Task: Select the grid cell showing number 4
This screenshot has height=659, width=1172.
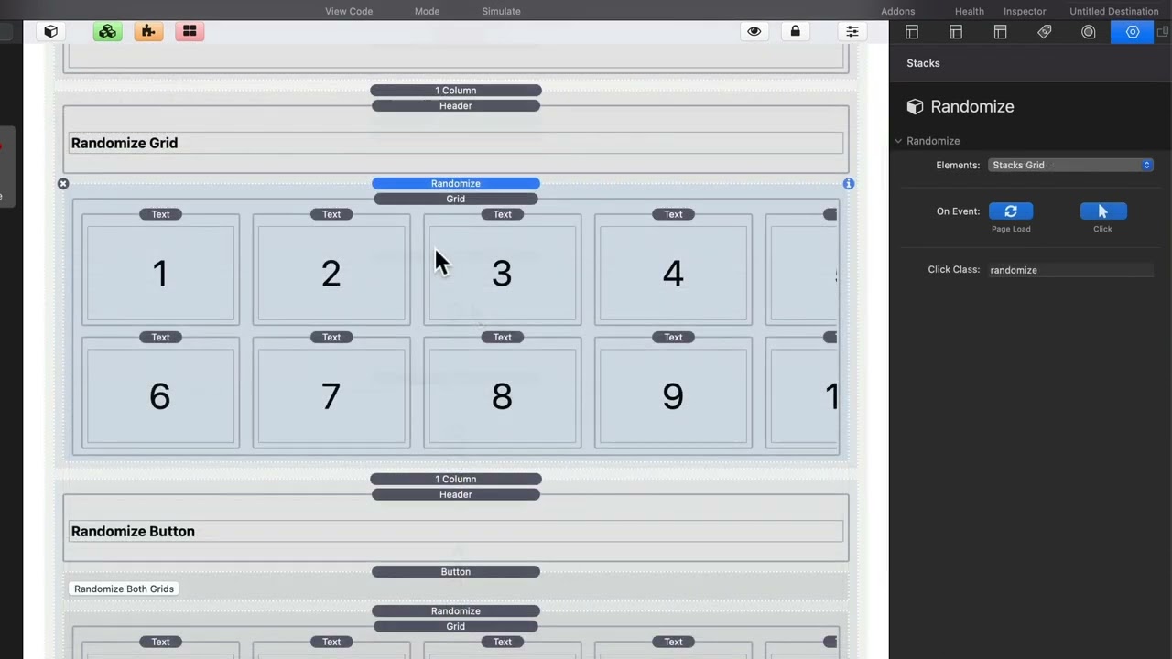Action: [x=673, y=274]
